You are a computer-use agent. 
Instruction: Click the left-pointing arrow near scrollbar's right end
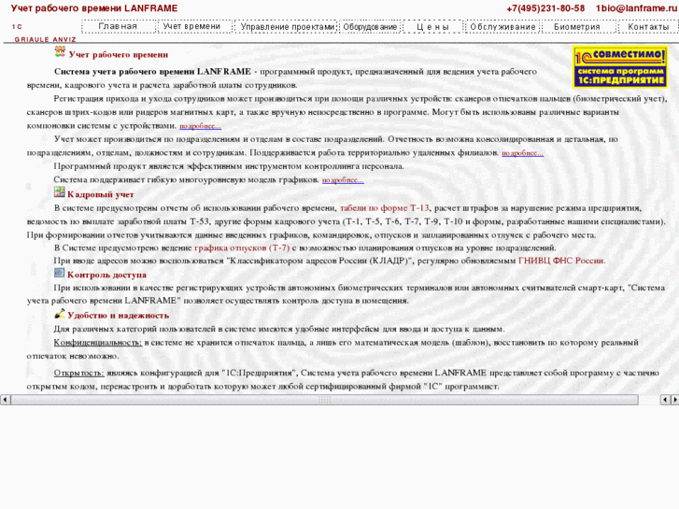click(665, 400)
